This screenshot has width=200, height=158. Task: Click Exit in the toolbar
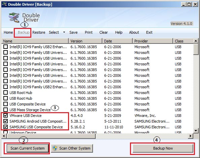149,32
